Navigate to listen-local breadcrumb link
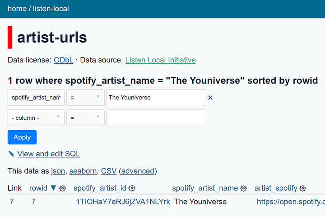 pos(51,9)
